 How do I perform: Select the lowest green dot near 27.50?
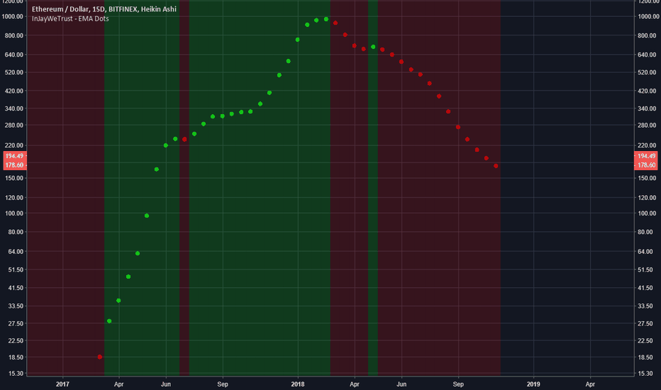pos(109,321)
